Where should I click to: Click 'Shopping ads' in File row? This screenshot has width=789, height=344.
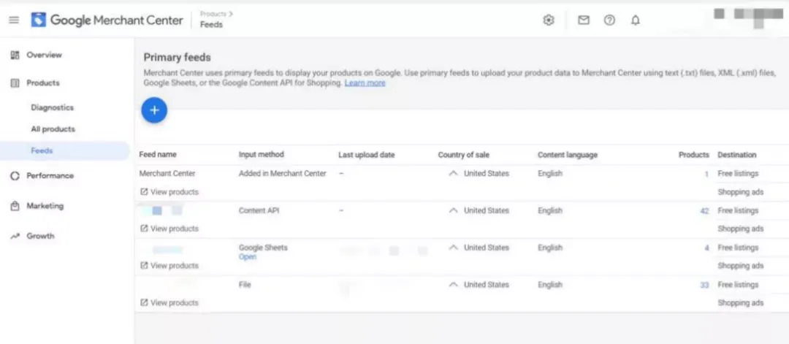pyautogui.click(x=741, y=303)
